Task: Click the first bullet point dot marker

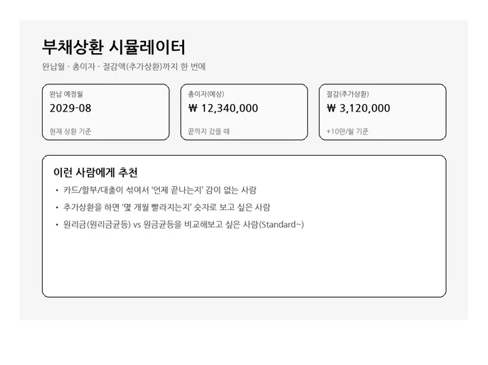Action: point(57,191)
